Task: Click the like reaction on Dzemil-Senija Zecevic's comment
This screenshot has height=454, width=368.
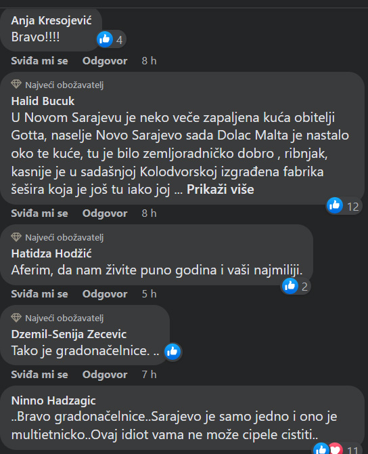Action: click(172, 352)
